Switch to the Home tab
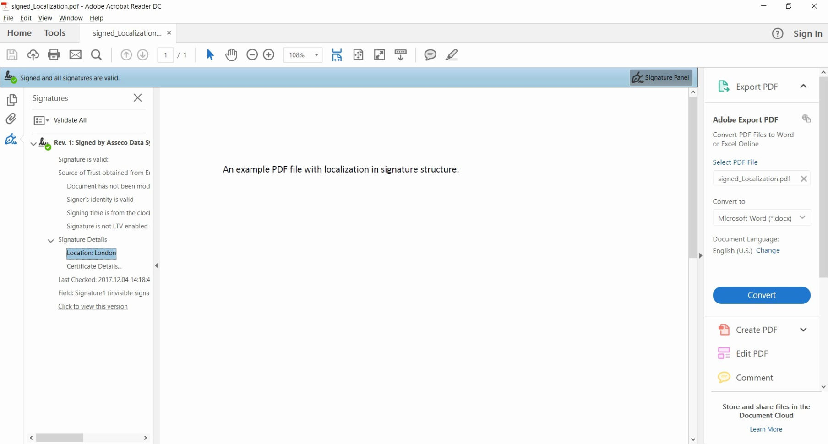The image size is (828, 444). click(x=19, y=32)
